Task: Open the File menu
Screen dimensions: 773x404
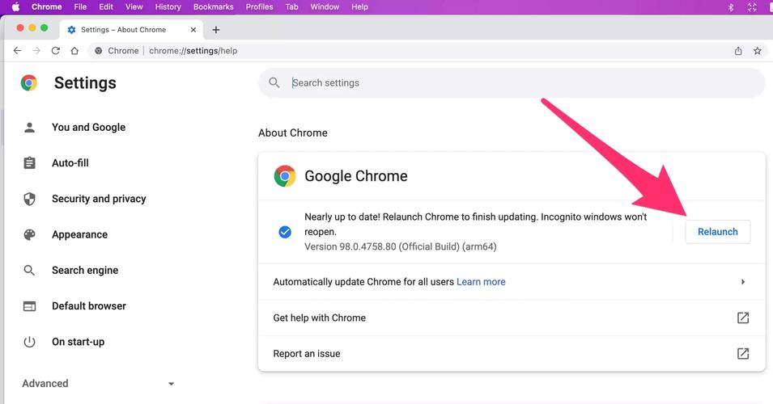Action: pyautogui.click(x=80, y=7)
